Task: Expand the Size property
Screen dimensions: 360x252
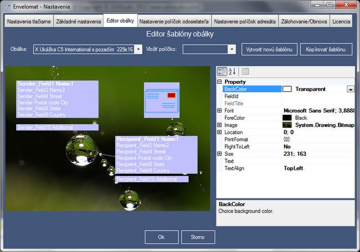Action: click(x=219, y=154)
